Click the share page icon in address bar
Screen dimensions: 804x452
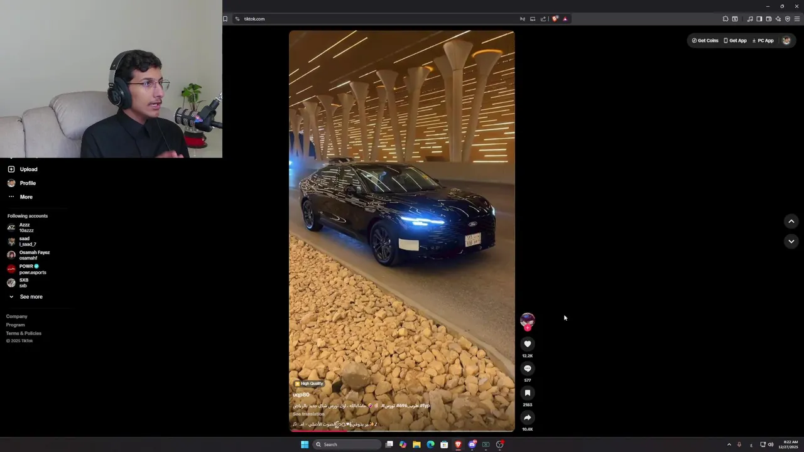click(x=543, y=19)
